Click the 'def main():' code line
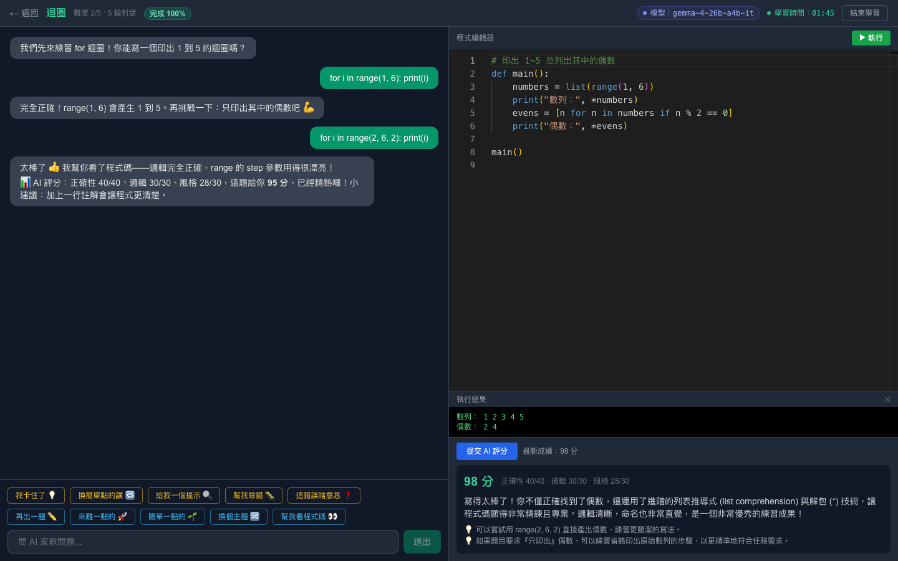 click(x=519, y=74)
